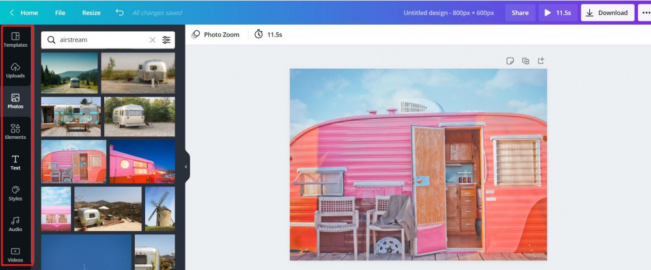
Task: Open the Elements sidebar panel
Action: point(16,132)
